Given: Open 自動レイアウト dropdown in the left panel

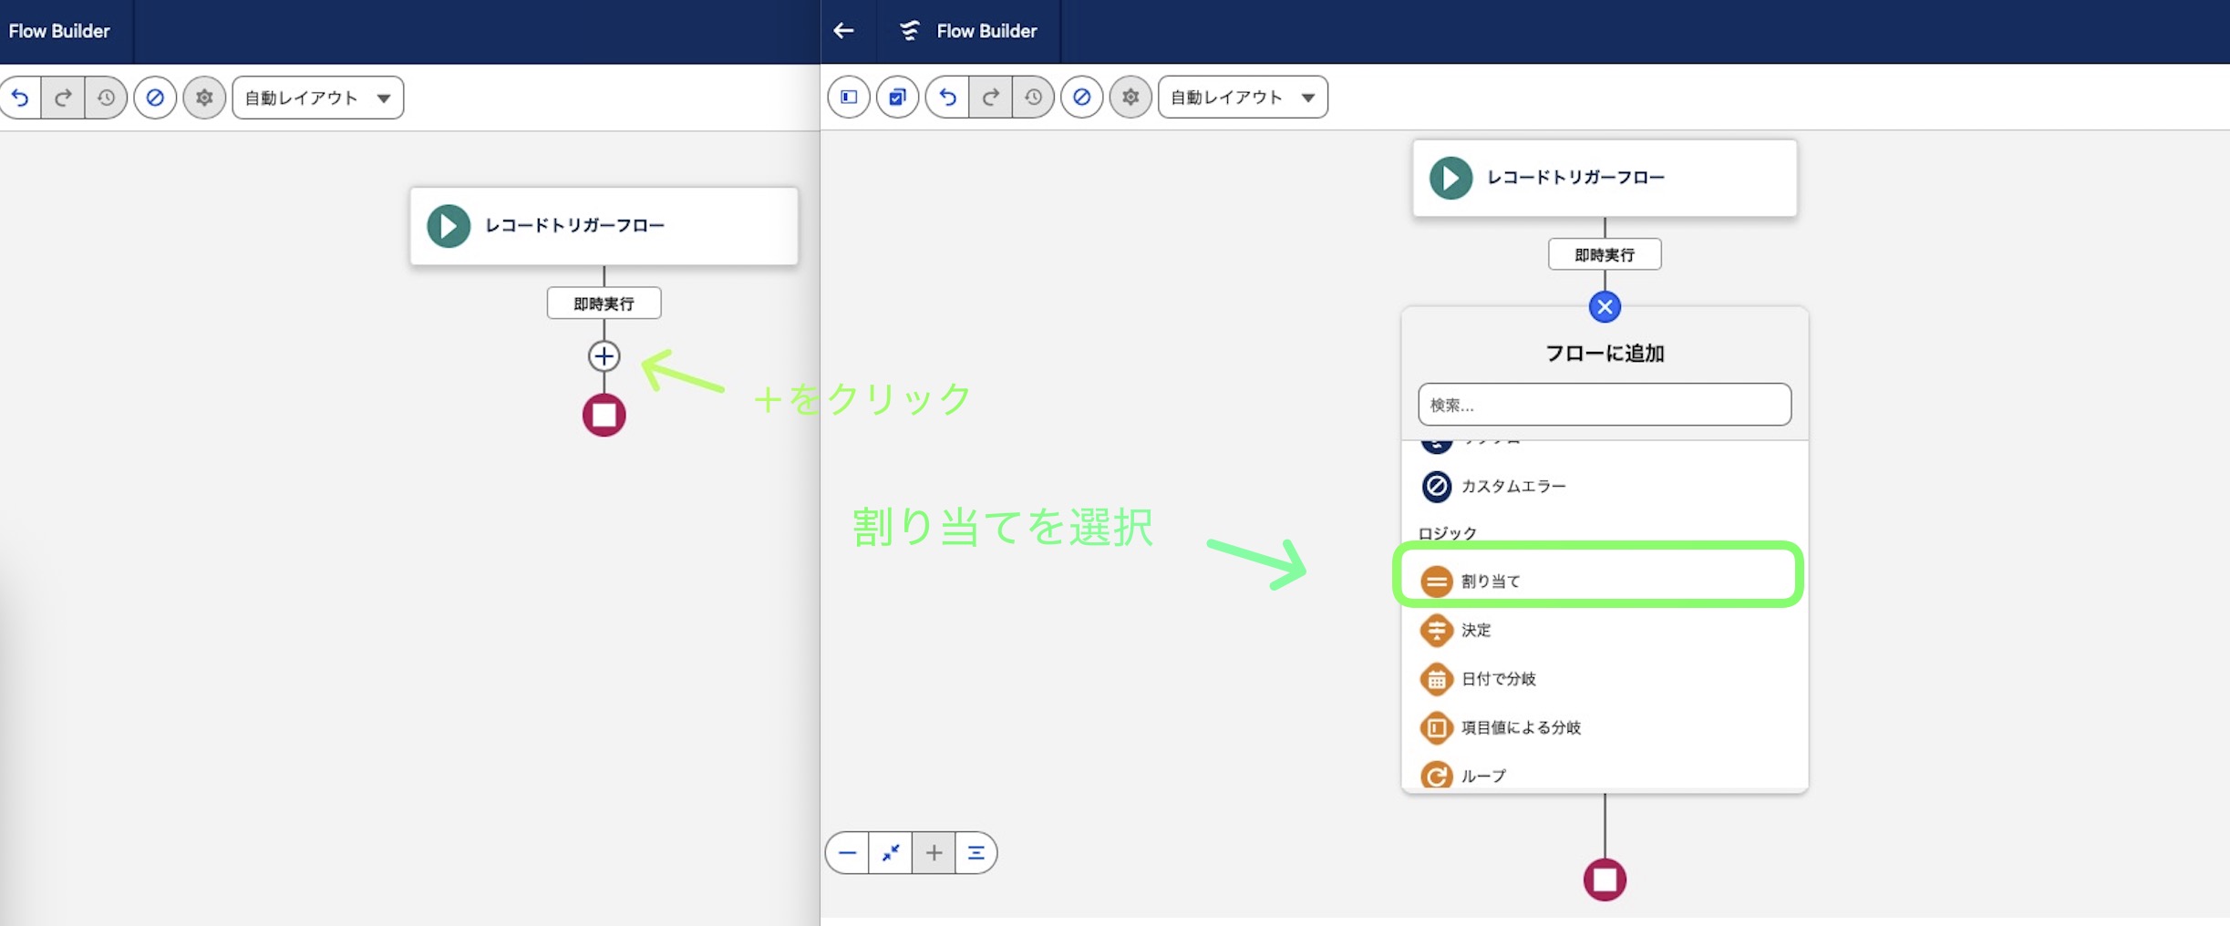Looking at the screenshot, I should click(x=318, y=98).
